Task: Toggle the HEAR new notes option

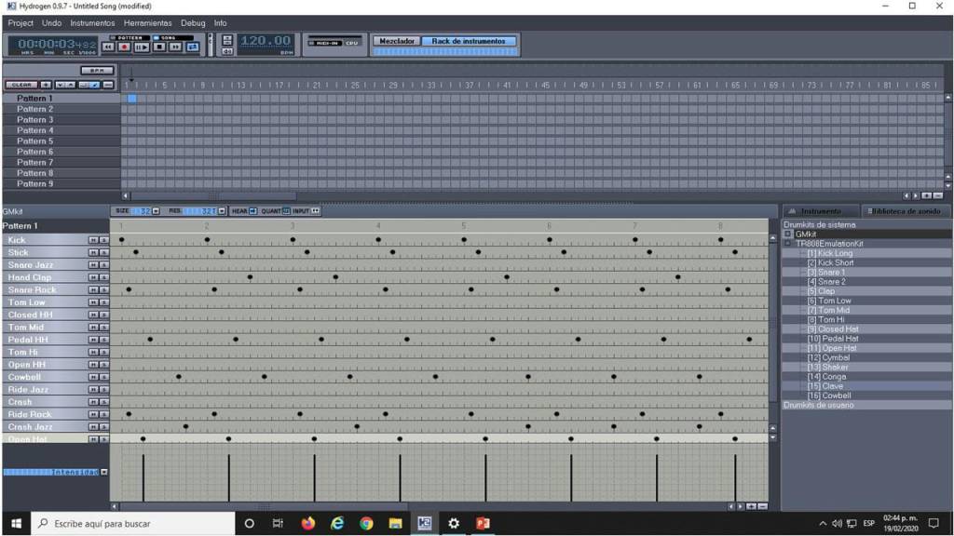Action: coord(253,211)
